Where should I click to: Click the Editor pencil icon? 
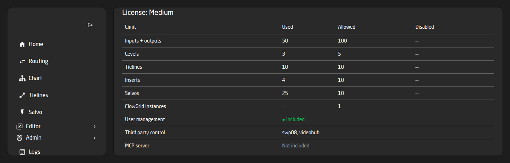point(19,127)
